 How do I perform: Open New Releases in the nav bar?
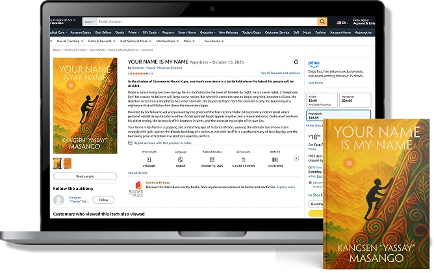point(228,32)
